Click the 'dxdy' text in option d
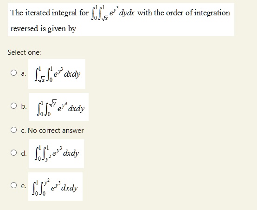 (x=71, y=153)
